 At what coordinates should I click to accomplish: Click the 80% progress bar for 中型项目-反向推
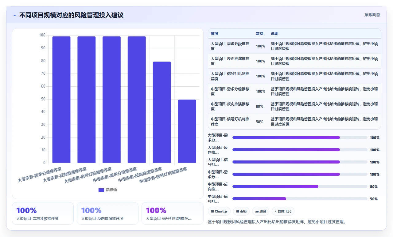coord(300,186)
